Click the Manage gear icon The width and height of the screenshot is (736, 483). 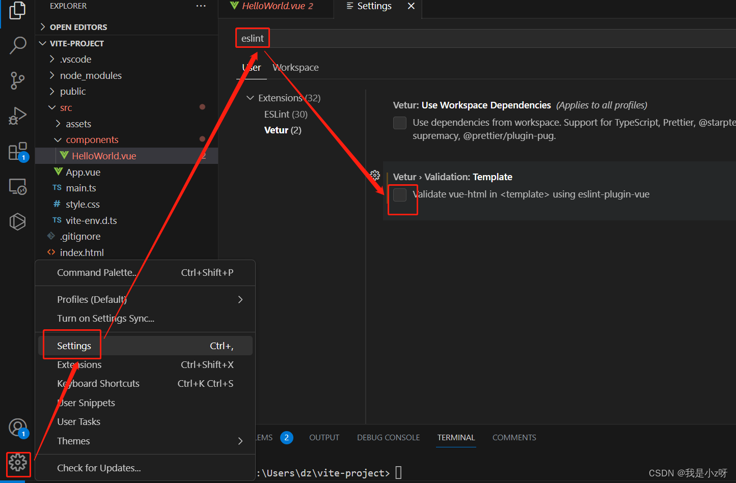point(18,463)
